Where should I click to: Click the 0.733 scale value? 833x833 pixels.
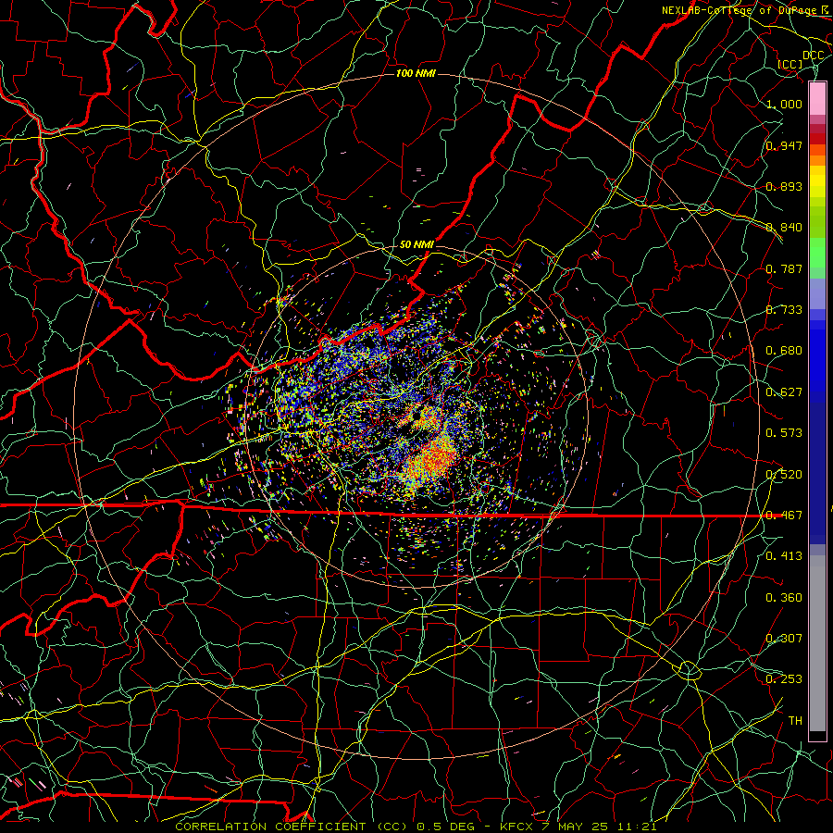click(784, 310)
